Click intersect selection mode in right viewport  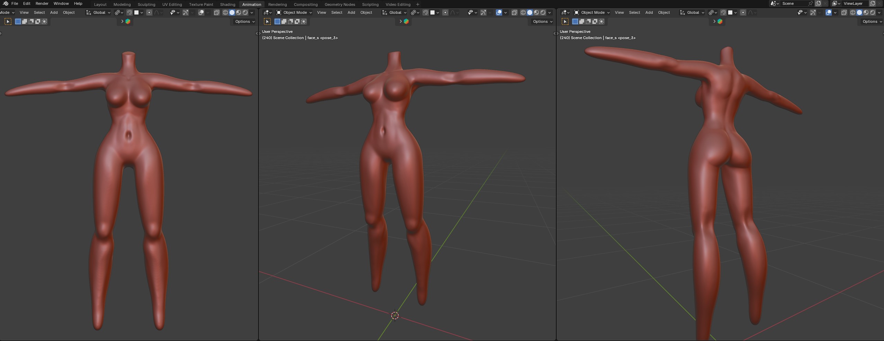601,21
